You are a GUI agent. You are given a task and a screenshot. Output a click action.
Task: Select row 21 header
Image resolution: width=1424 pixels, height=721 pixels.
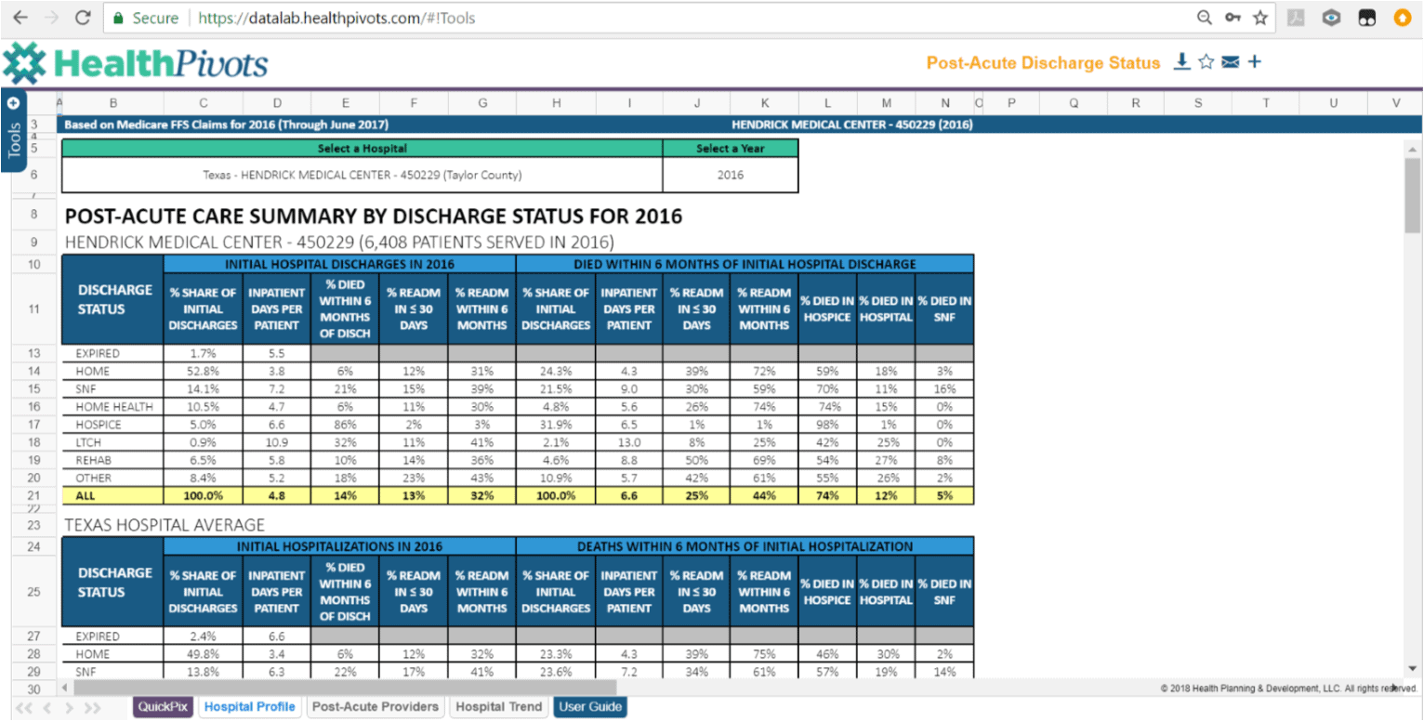coord(34,495)
